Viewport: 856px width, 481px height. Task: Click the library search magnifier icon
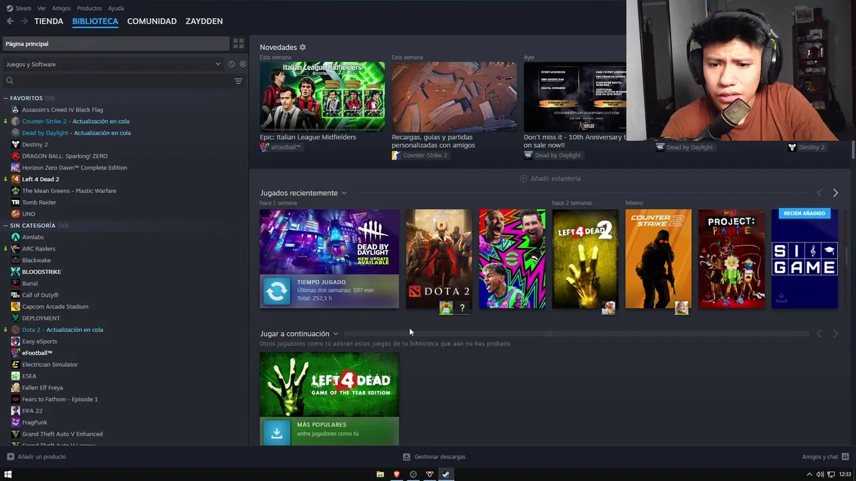(x=9, y=81)
